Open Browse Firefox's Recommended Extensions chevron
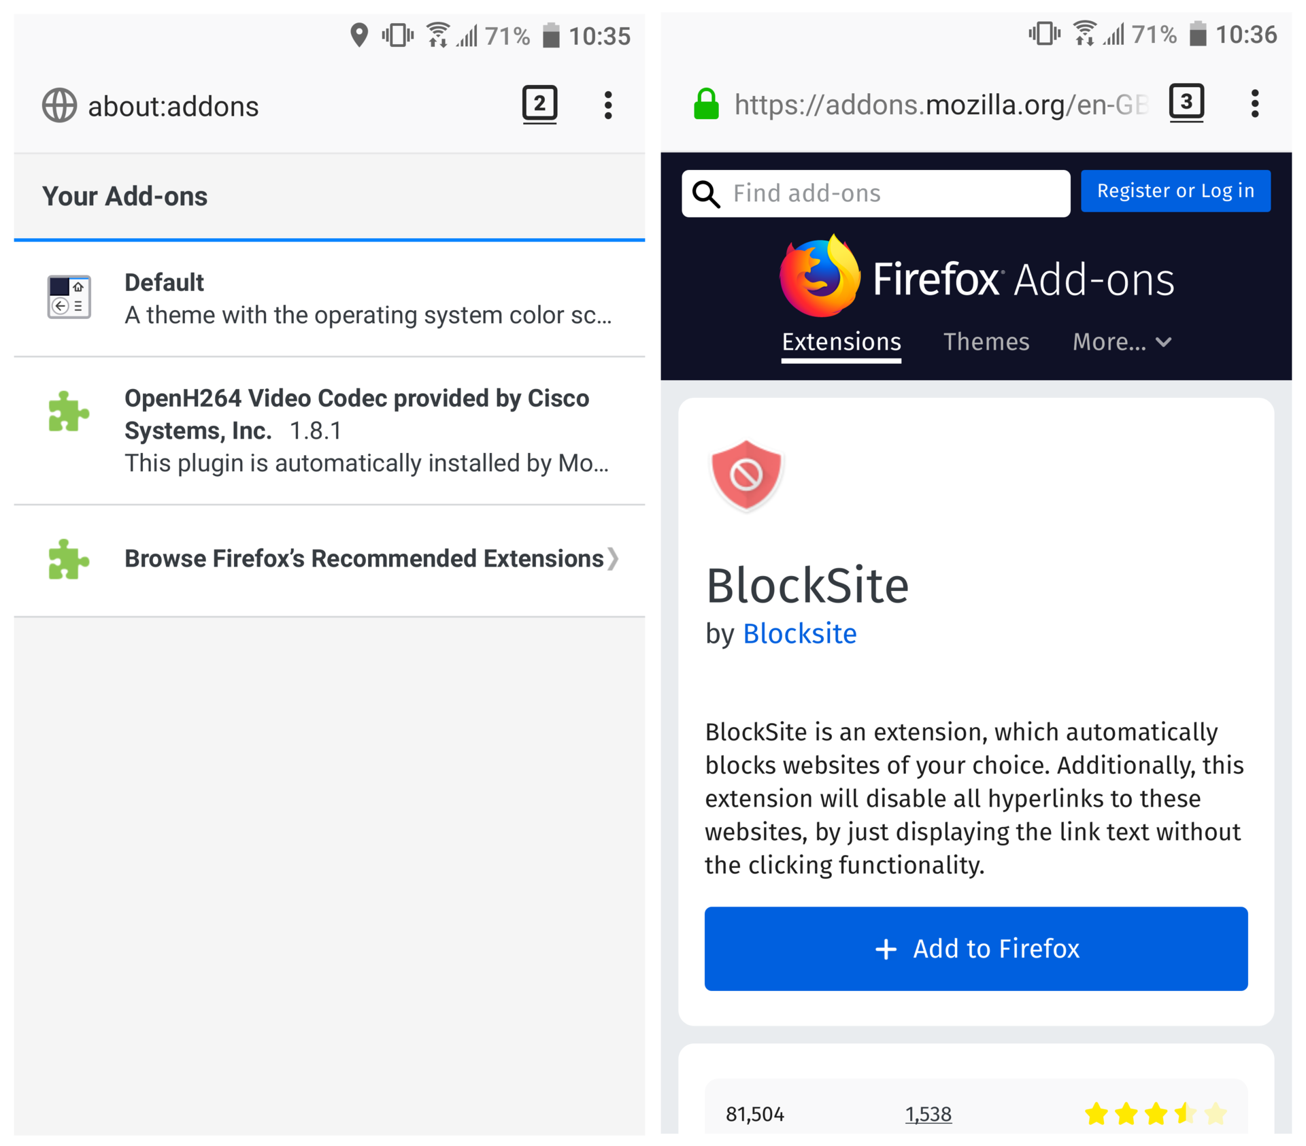 point(613,559)
